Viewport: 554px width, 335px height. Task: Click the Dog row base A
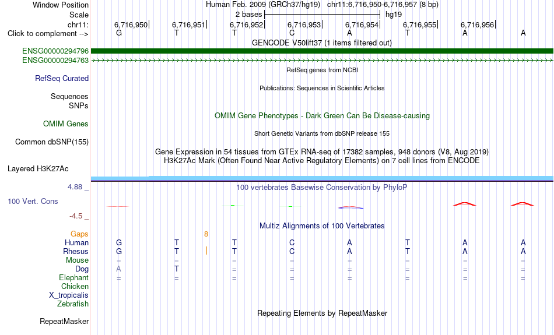(x=119, y=269)
